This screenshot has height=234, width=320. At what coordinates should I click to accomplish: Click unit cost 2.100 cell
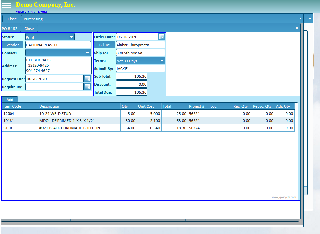pos(149,121)
